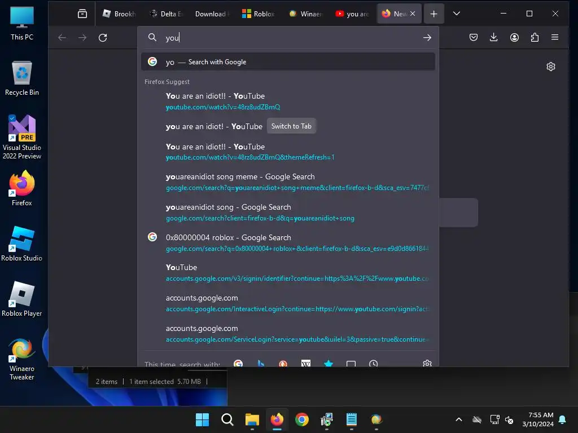This screenshot has width=578, height=433.
Task: Click the Switch to Tab button
Action: click(x=291, y=126)
